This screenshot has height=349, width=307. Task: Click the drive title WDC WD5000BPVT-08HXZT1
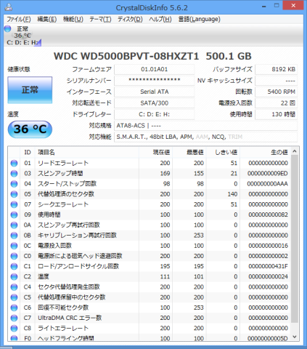(x=126, y=56)
